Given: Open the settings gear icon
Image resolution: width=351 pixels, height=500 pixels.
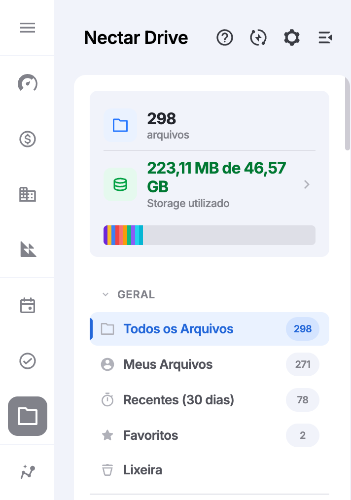Looking at the screenshot, I should tap(292, 37).
